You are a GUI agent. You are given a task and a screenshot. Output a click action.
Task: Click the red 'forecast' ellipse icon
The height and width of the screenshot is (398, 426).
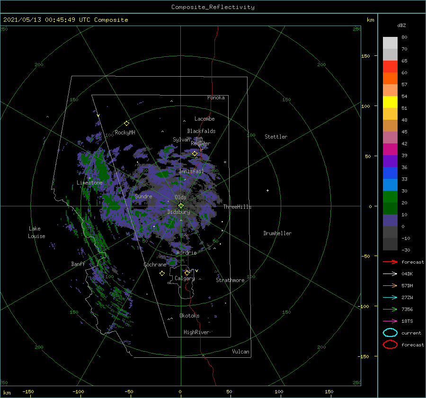point(390,345)
